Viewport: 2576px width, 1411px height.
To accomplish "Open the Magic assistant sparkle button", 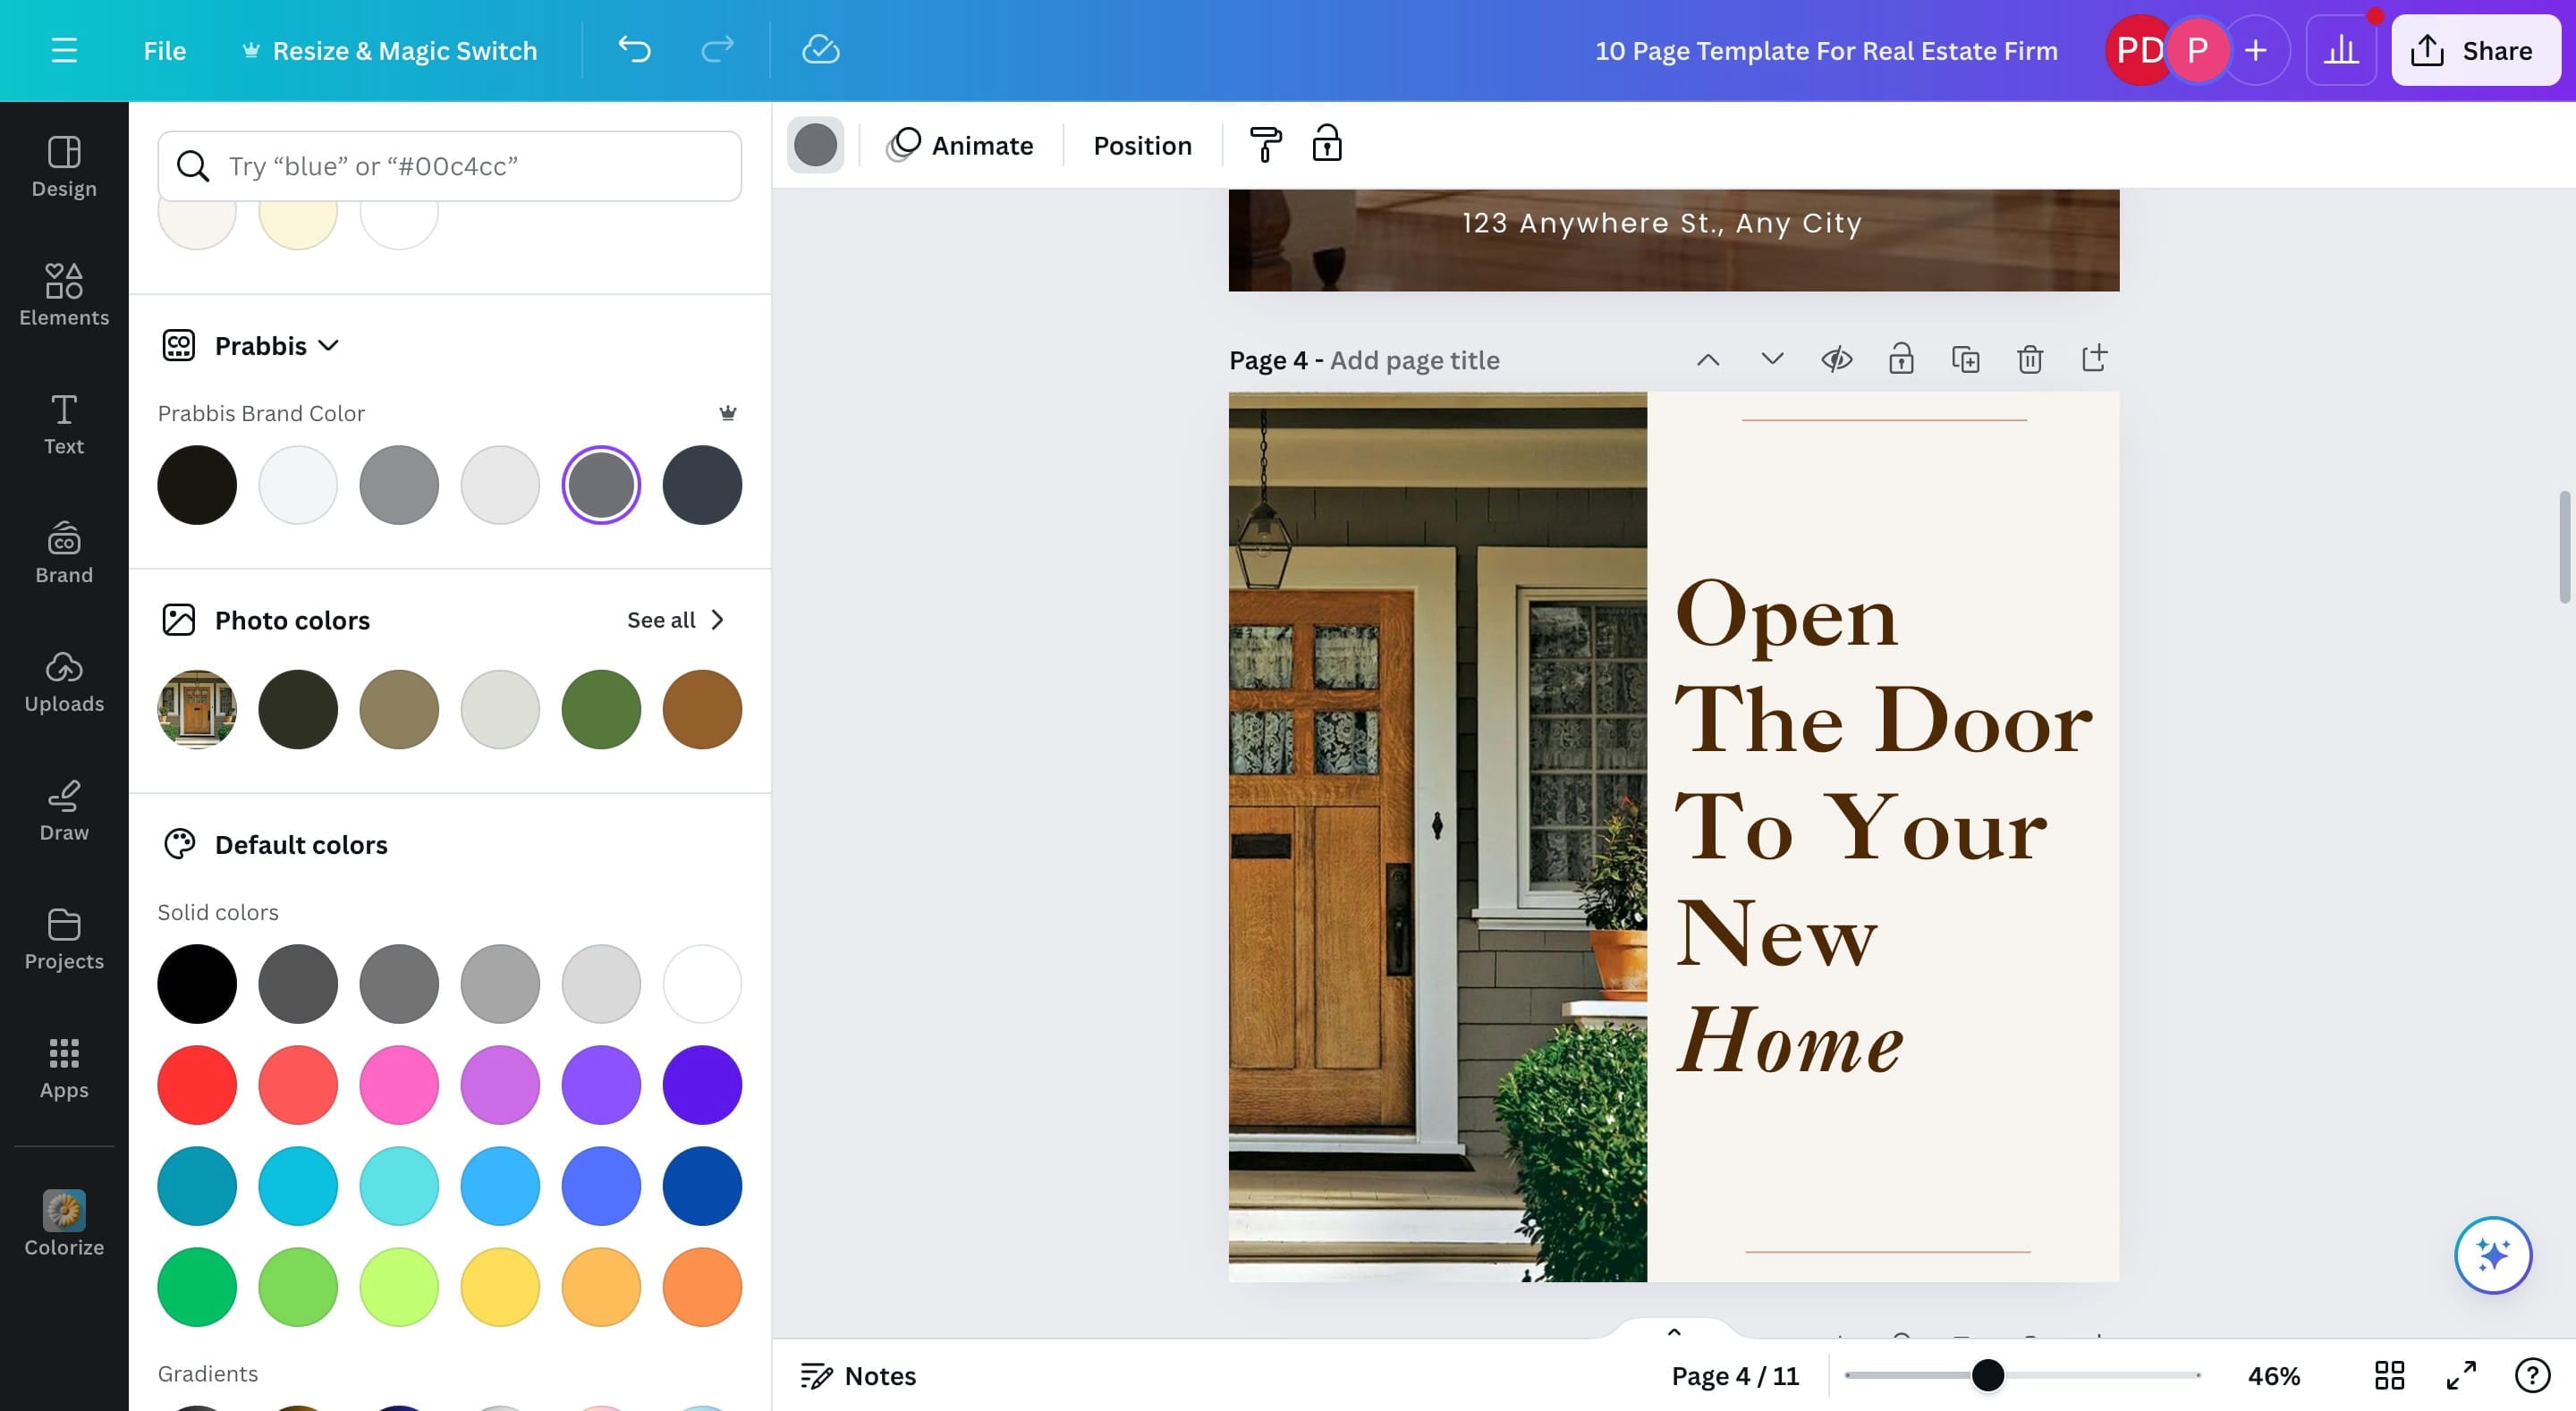I will 2493,1254.
